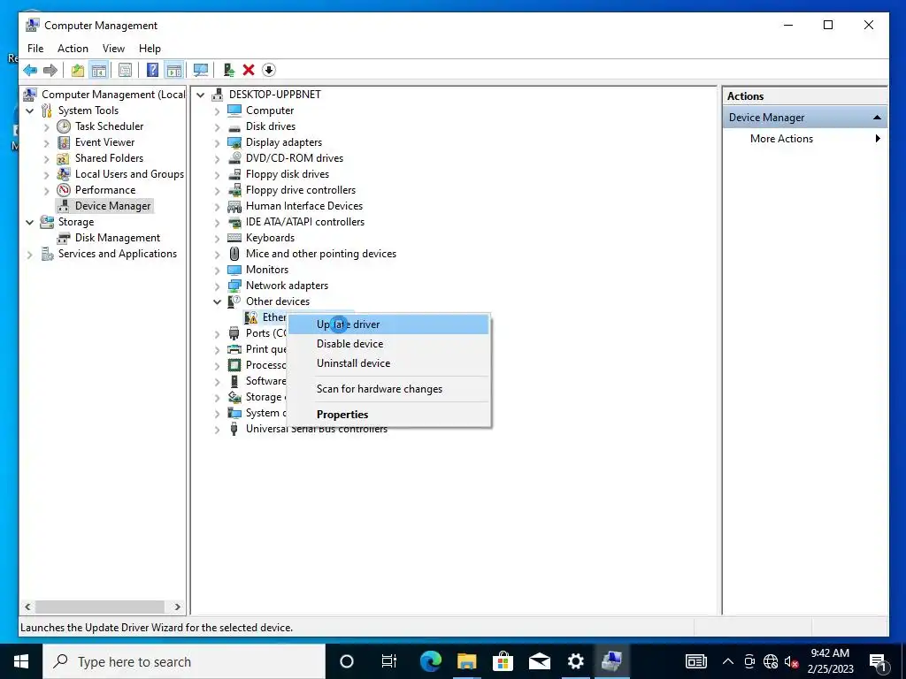Image resolution: width=906 pixels, height=679 pixels.
Task: Select the Computer device category
Action: pyautogui.click(x=269, y=111)
